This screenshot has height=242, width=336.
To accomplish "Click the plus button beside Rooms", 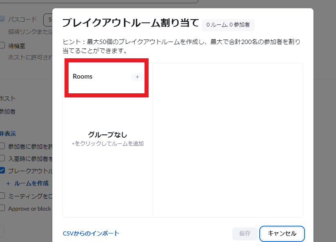I will click(137, 77).
